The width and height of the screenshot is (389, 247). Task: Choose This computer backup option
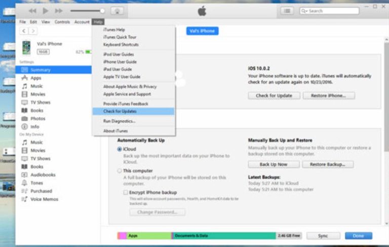click(x=120, y=171)
